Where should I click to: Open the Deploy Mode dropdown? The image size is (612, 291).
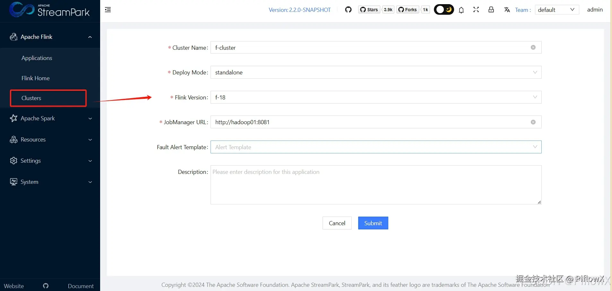[376, 72]
